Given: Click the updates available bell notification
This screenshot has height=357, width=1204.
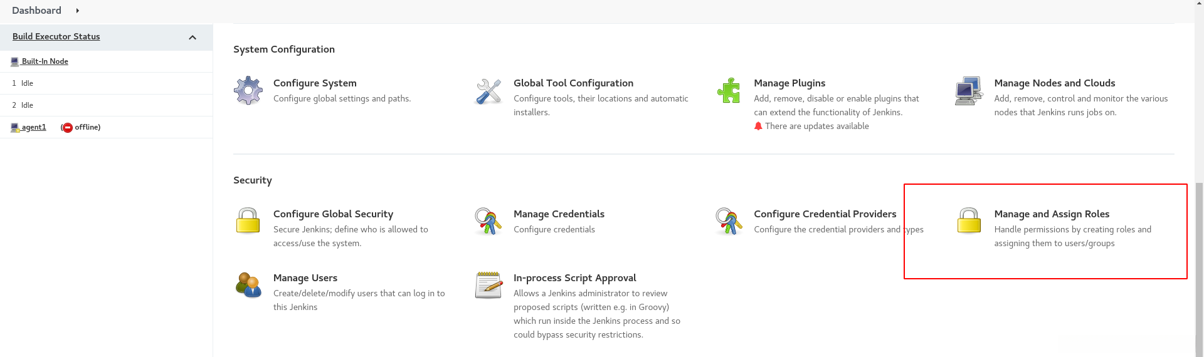Looking at the screenshot, I should pyautogui.click(x=758, y=126).
